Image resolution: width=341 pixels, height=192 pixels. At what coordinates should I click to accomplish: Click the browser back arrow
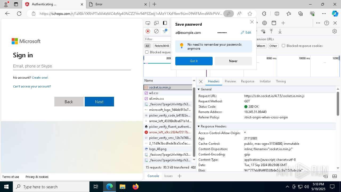(x=7, y=14)
